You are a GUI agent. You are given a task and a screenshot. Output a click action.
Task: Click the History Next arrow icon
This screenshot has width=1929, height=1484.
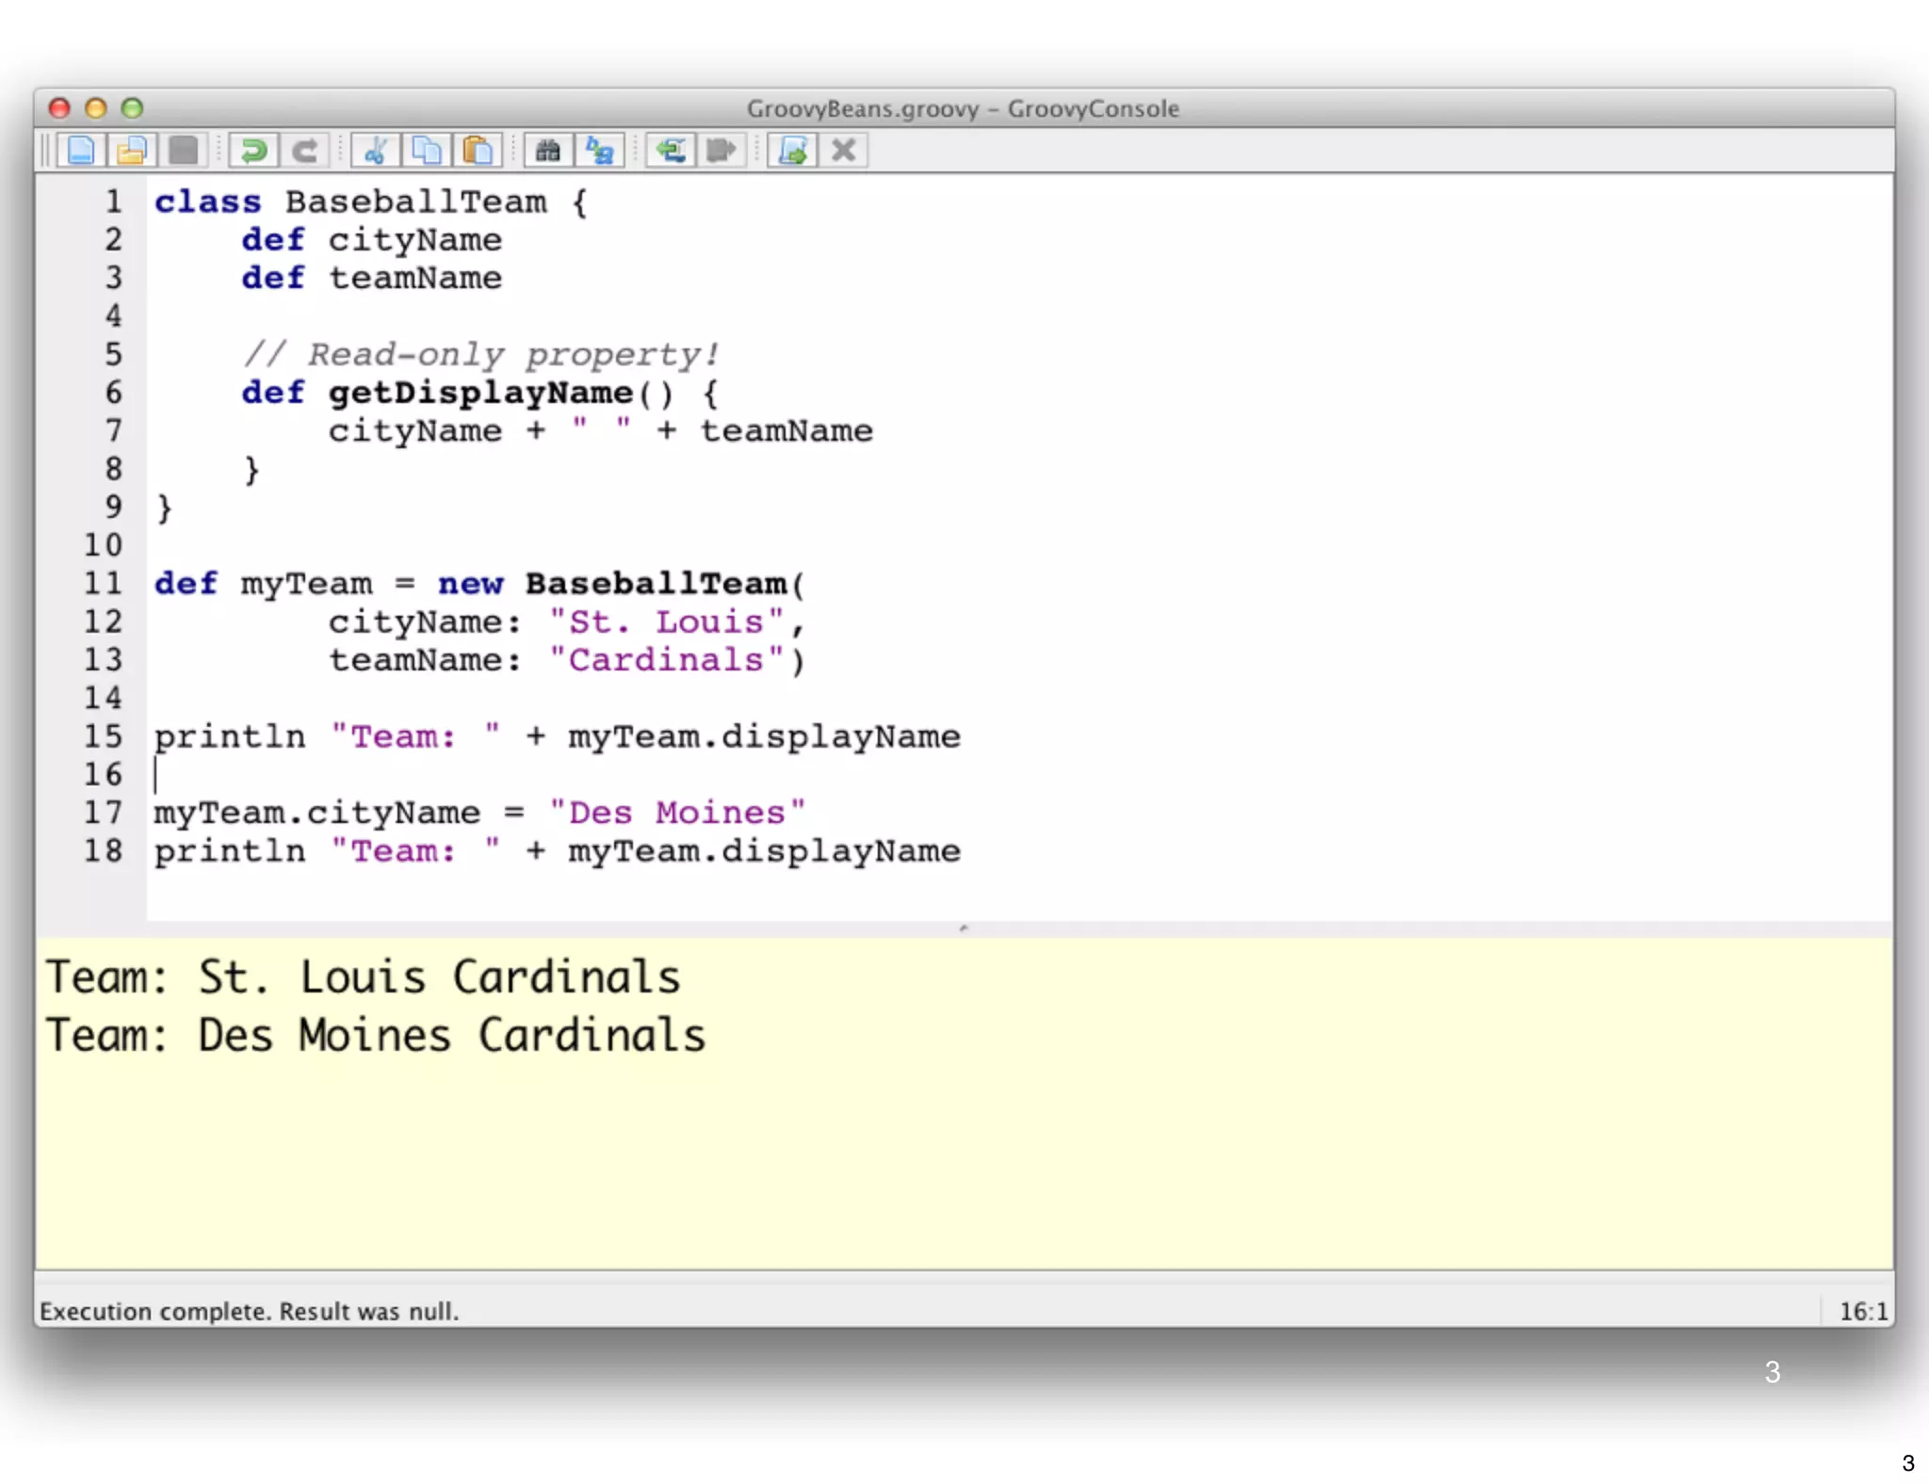tap(721, 151)
